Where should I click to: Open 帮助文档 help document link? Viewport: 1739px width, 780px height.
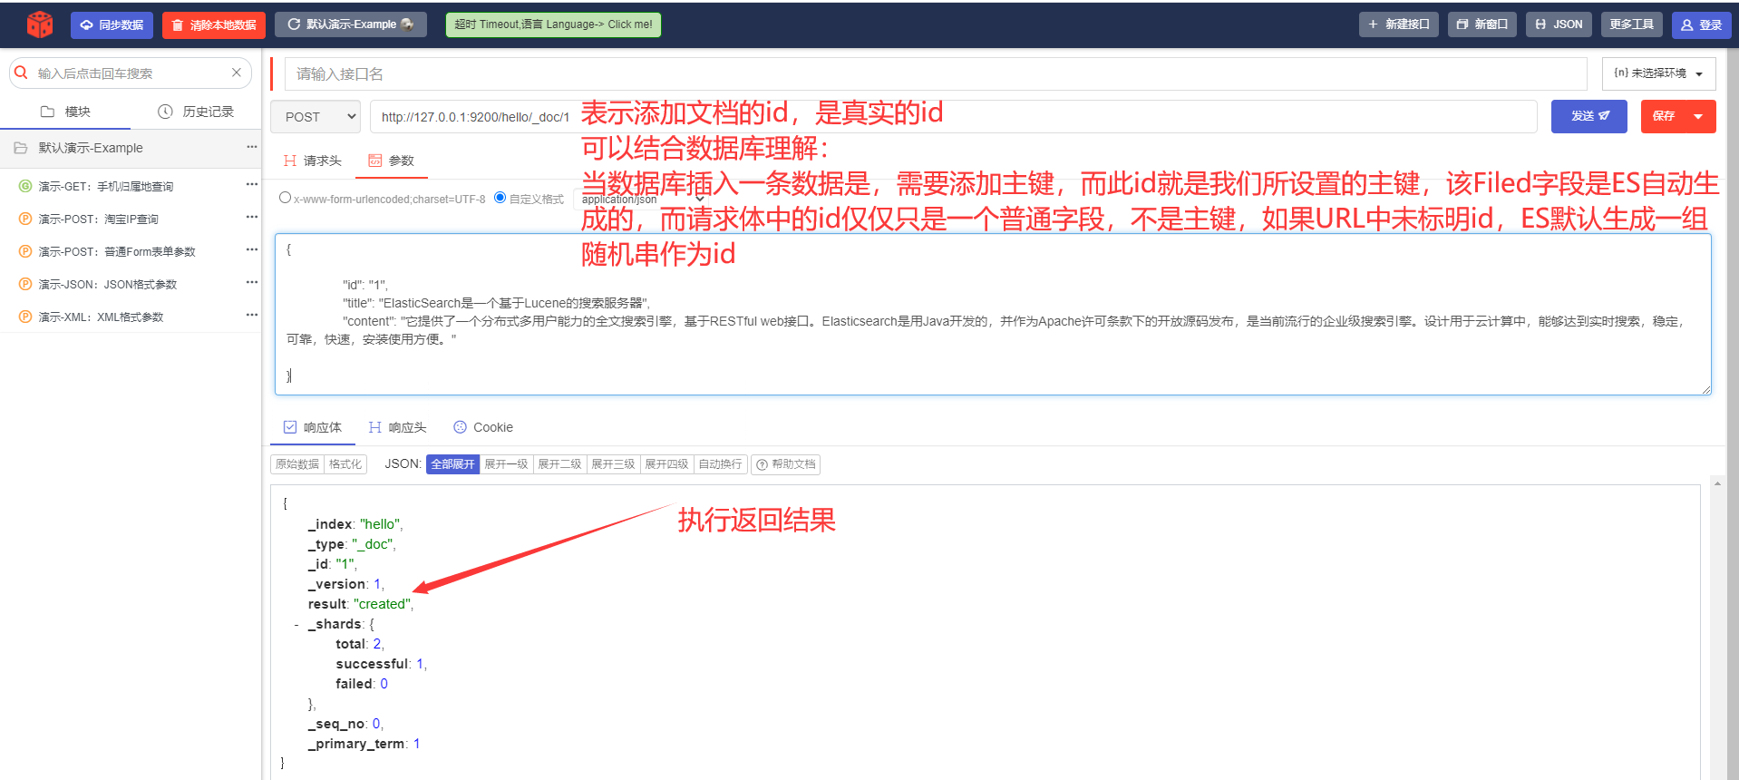point(786,464)
